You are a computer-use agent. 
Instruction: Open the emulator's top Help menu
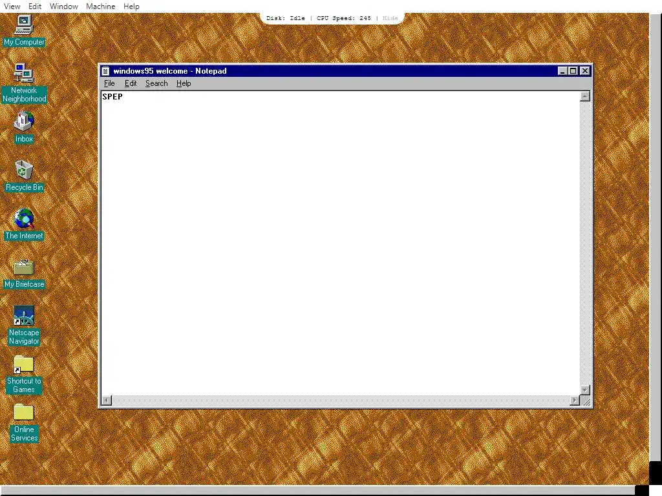[x=131, y=6]
